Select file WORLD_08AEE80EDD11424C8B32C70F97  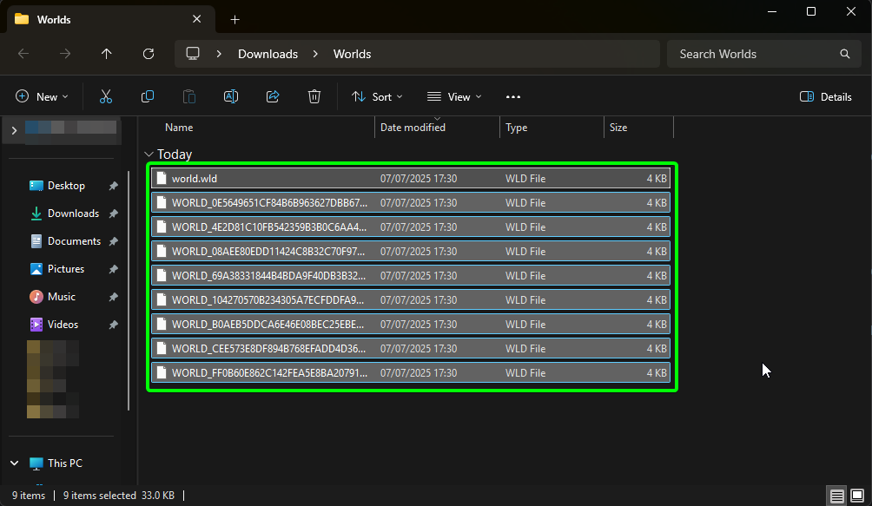click(411, 252)
